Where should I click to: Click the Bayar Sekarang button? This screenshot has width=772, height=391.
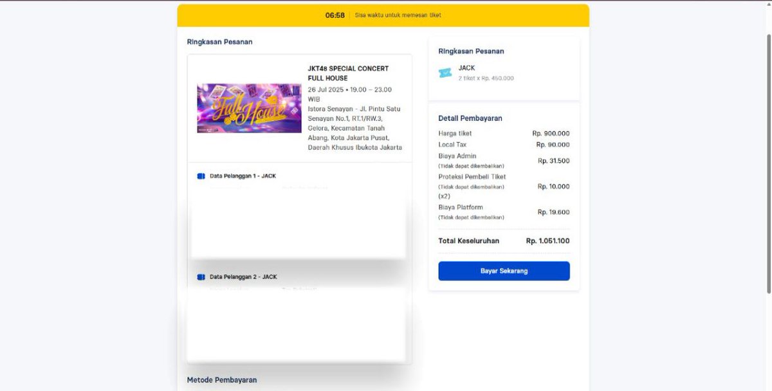coord(504,271)
